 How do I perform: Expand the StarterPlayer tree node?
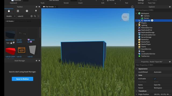136,44
